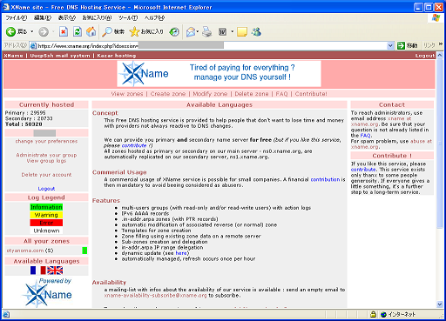Click the browser Back arrow icon

coord(10,31)
